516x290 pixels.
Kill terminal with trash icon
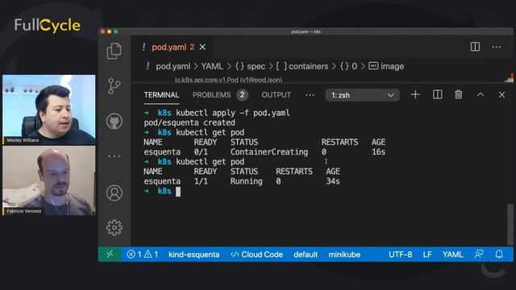[459, 95]
